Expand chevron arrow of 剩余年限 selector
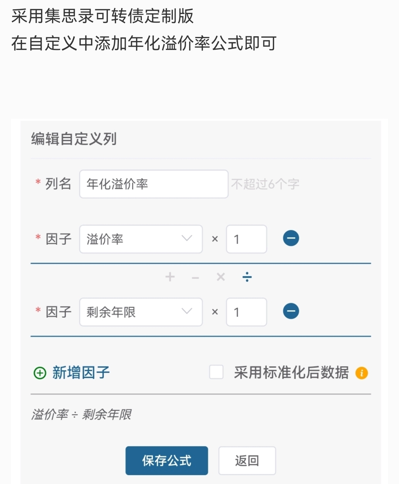Viewport: 399px width, 484px height. [187, 311]
